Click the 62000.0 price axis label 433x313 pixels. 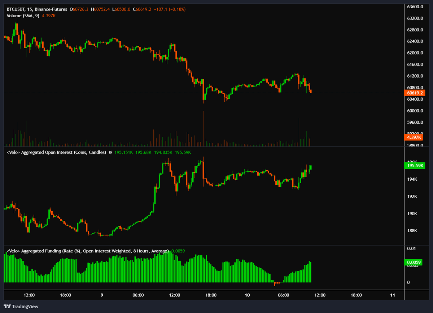click(x=415, y=53)
